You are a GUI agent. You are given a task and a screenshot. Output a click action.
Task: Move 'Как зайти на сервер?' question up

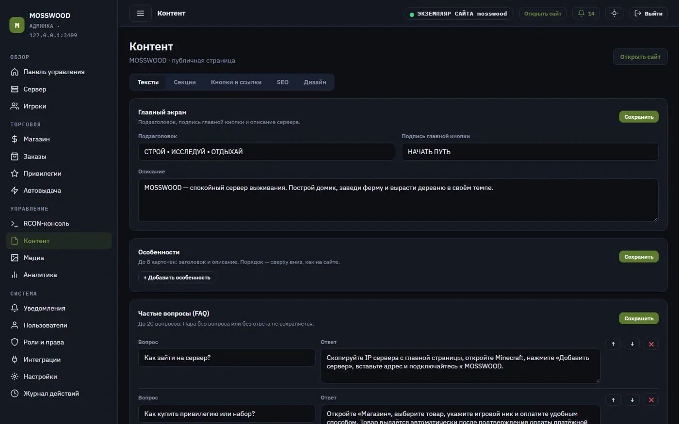click(x=613, y=344)
